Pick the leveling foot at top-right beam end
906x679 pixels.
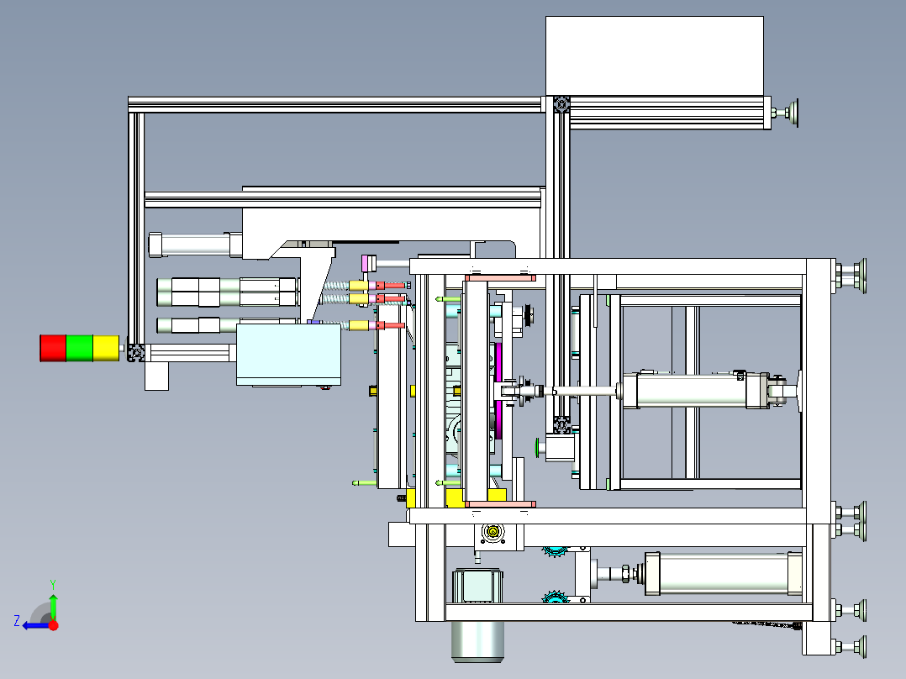point(787,113)
